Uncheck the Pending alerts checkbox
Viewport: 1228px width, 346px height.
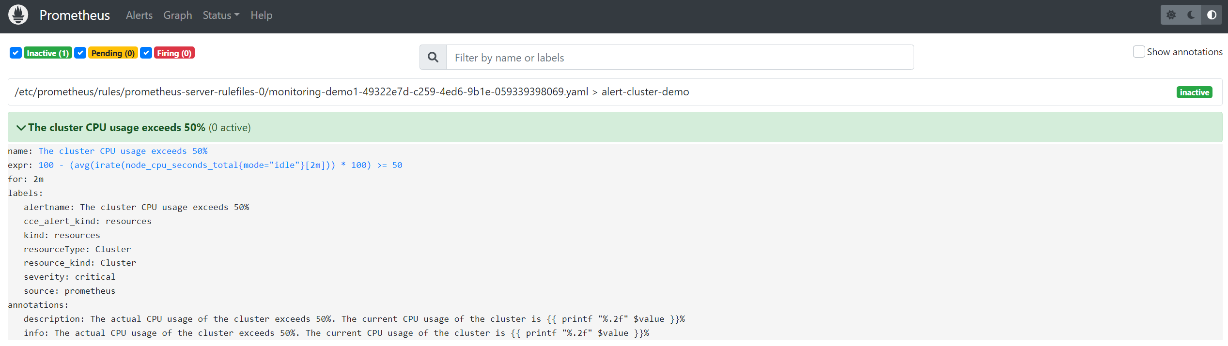(80, 53)
